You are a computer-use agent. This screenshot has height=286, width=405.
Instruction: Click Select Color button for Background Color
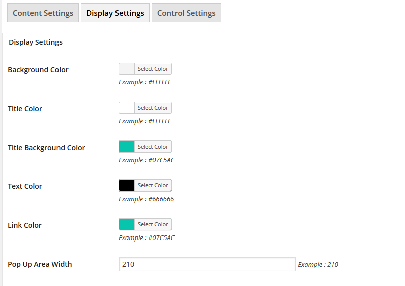point(153,69)
